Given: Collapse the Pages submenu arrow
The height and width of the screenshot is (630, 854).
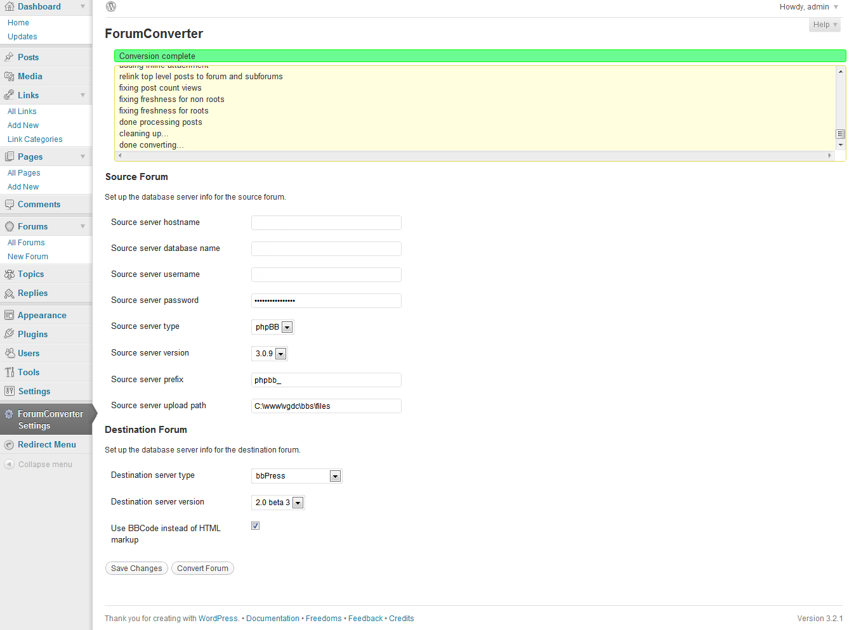Looking at the screenshot, I should coord(82,157).
